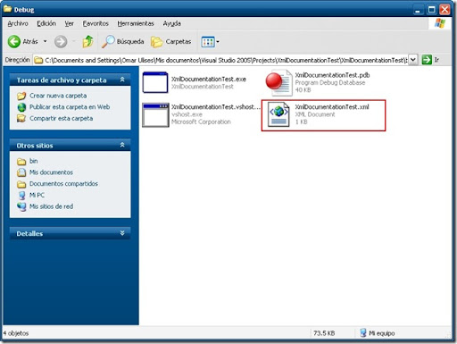Image resolution: width=457 pixels, height=344 pixels.
Task: Click file name XmlDocumentationTest.pdb text
Action: (332, 75)
